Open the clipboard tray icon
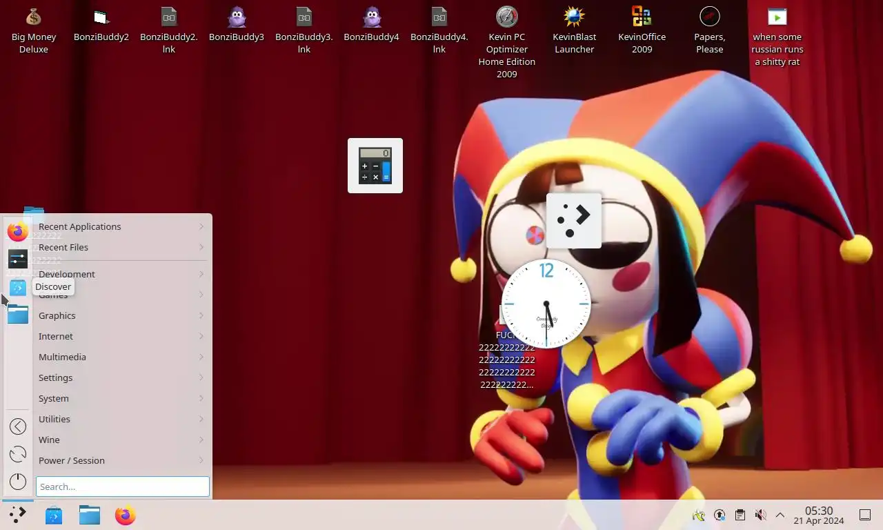This screenshot has width=883, height=530. (740, 515)
